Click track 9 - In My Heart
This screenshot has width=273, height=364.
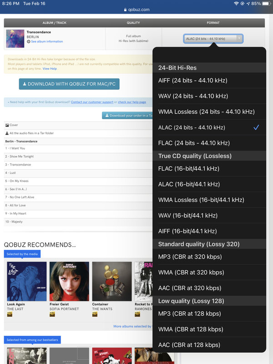pos(78,213)
